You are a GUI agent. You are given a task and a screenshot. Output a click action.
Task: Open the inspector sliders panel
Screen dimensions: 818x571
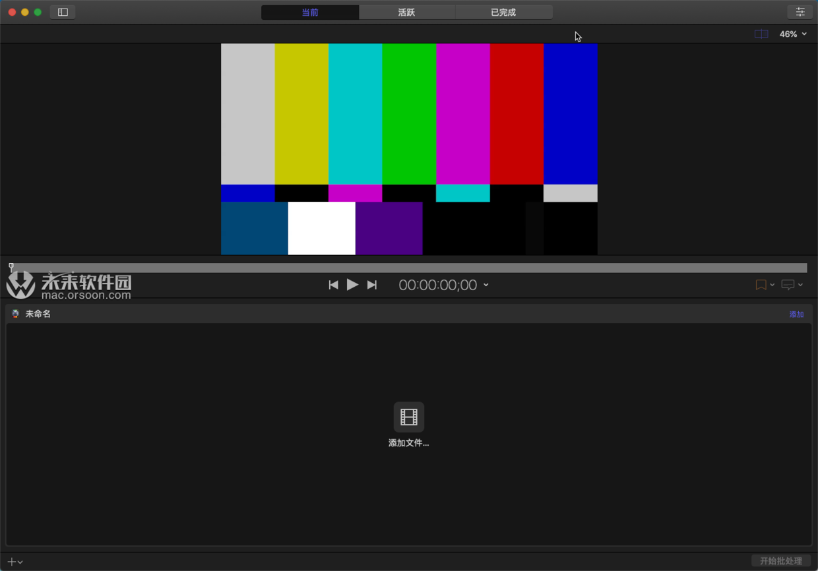800,12
